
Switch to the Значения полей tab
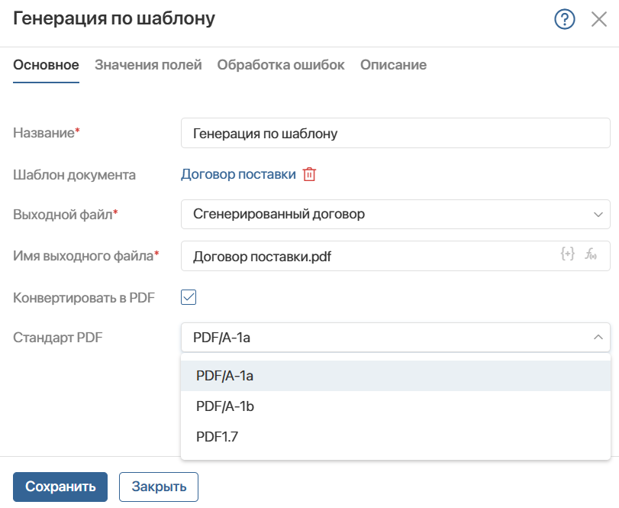[148, 65]
